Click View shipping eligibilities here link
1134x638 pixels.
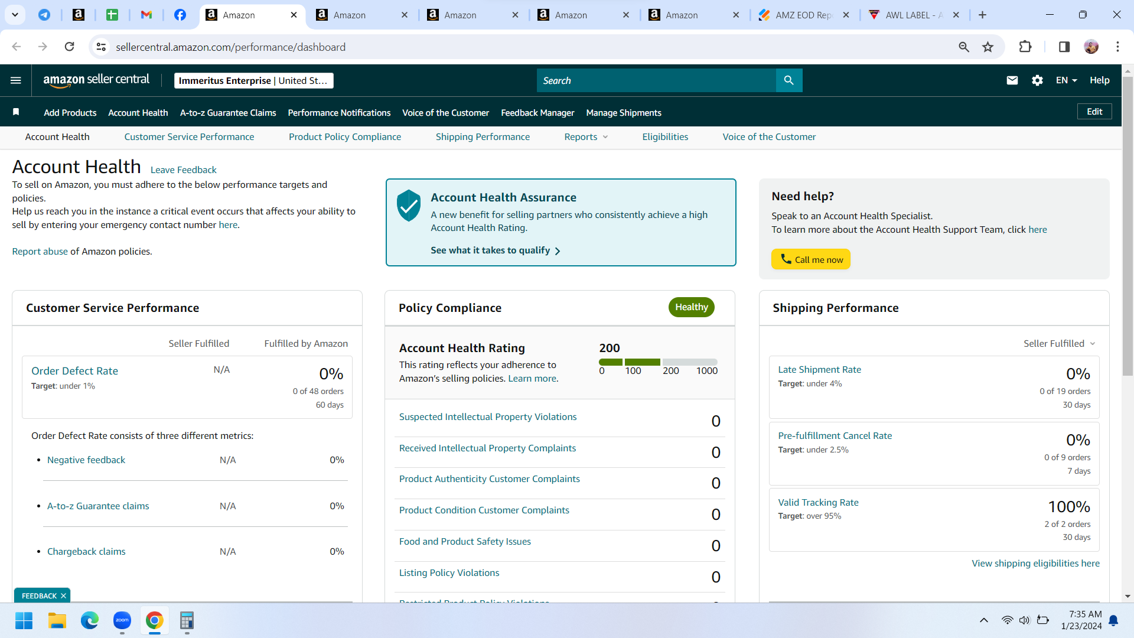point(1036,564)
